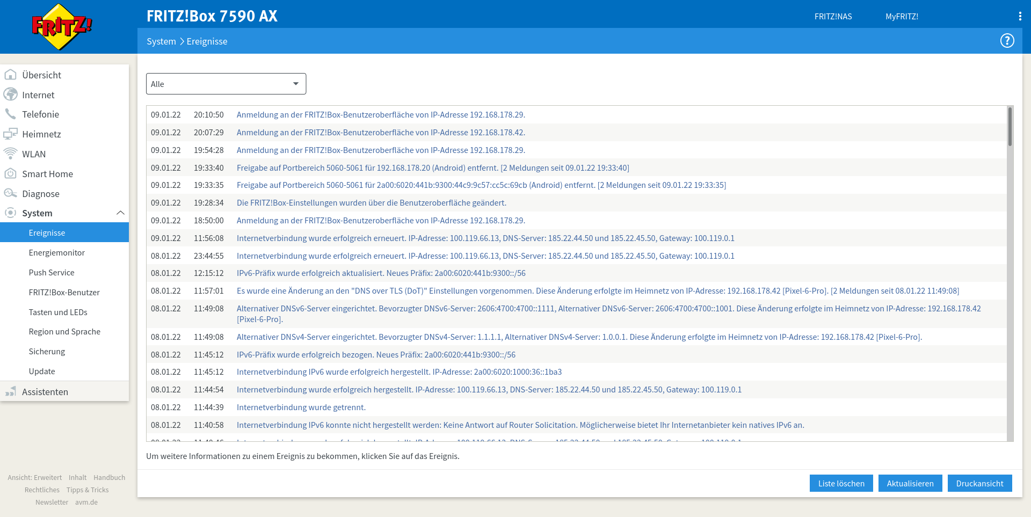
Task: Click the Übersicht house icon
Action: click(x=10, y=75)
